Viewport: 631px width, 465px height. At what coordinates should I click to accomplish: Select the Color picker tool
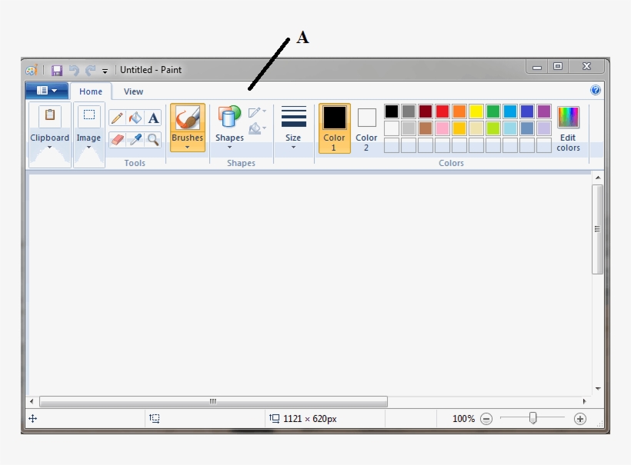tap(135, 140)
